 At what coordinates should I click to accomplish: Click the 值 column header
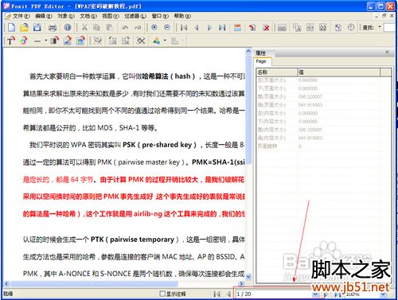(338, 72)
